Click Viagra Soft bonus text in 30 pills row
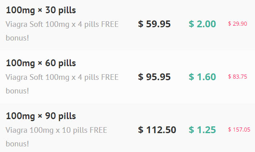 [x=62, y=31]
